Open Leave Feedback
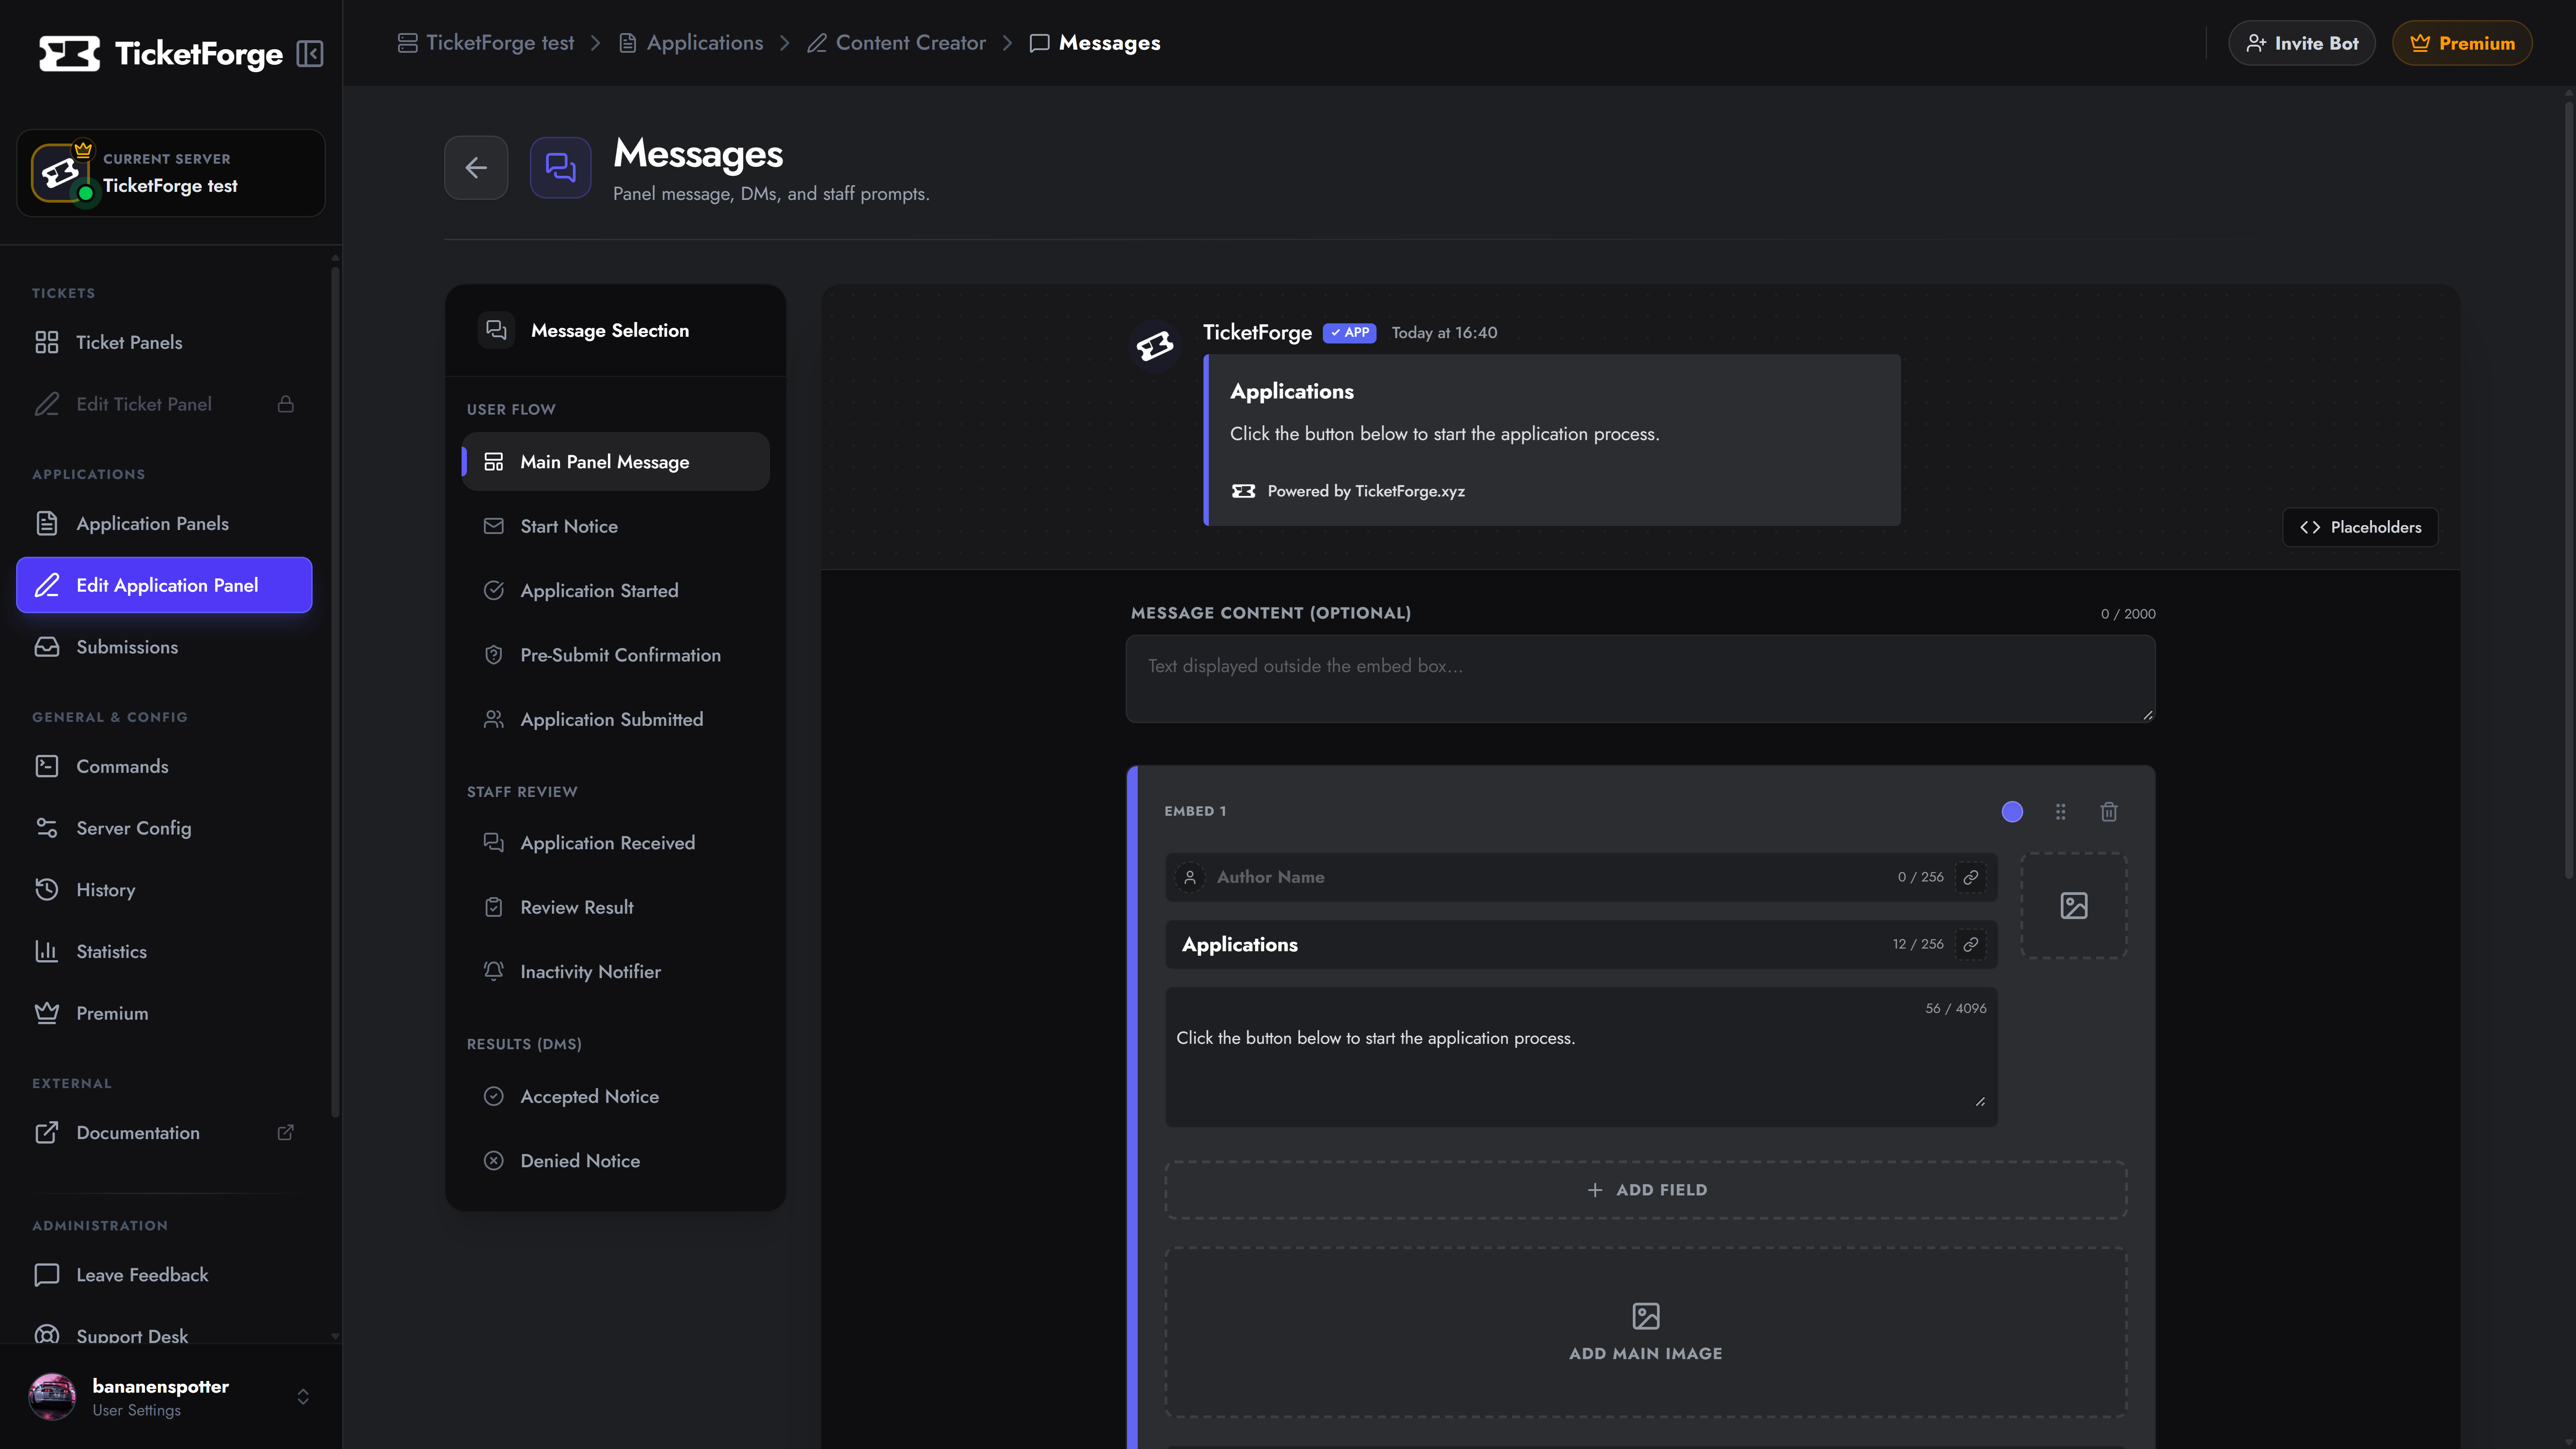Screen dimensions: 2576x1449 point(164,1274)
